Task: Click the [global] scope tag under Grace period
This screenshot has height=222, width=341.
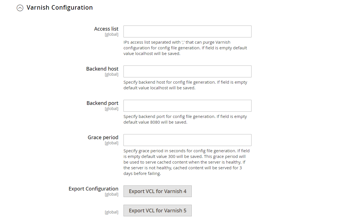Action: tap(112, 143)
